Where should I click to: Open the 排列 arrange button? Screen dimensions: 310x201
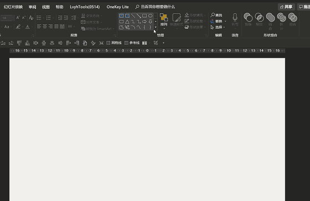point(164,20)
